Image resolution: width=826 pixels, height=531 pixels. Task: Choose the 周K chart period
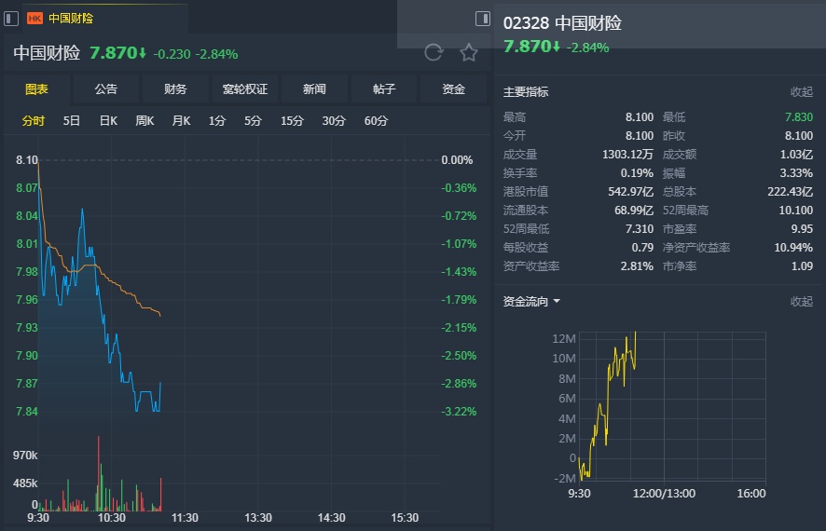coord(145,121)
